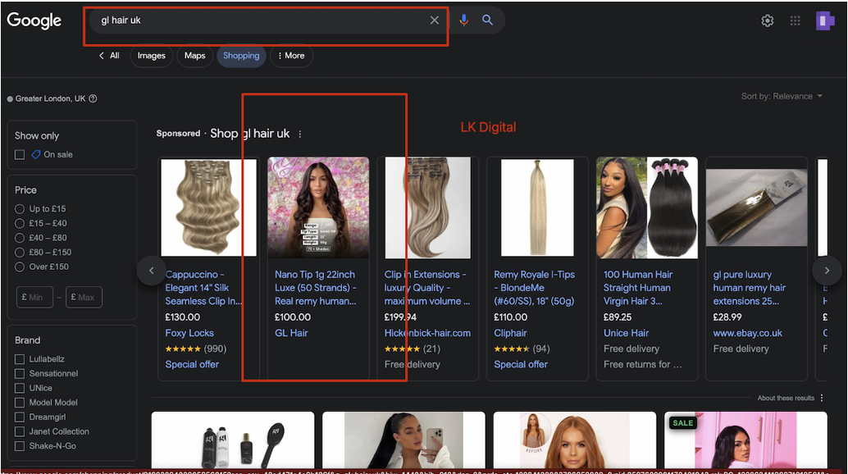This screenshot has width=848, height=474.
Task: Check the Shake-N-Go brand filter
Action: pos(20,446)
